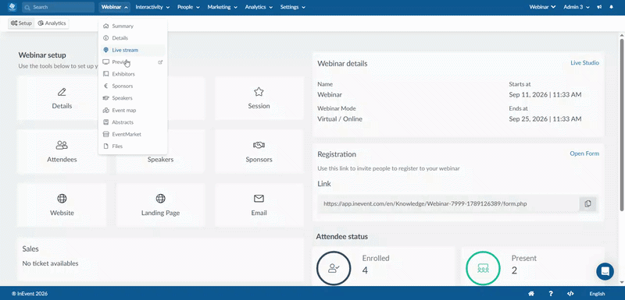Screen dimensions: 625x300
Task: Collapse the Webinar menu in navbar
Action: [115, 7]
